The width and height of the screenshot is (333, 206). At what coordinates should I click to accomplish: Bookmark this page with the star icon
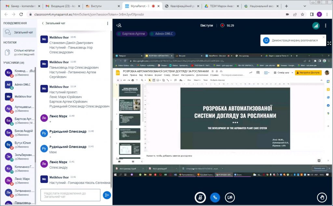(303, 14)
